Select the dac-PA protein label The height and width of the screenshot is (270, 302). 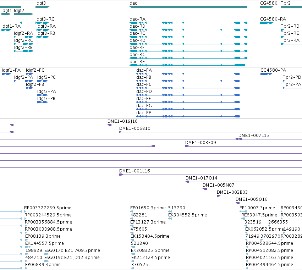[144, 70]
